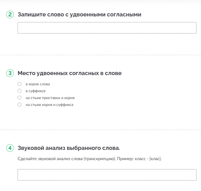Click the 'в корне слова' label text
This screenshot has height=191, width=201.
point(38,84)
